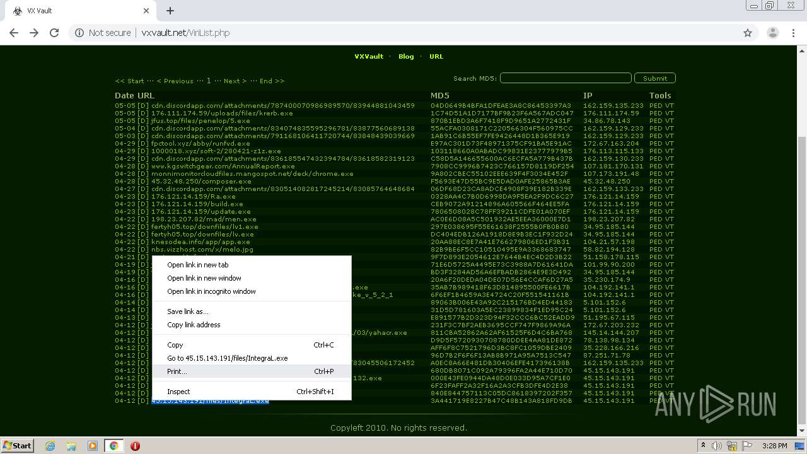The height and width of the screenshot is (454, 807).
Task: Open the Blog header link
Action: coord(406,56)
